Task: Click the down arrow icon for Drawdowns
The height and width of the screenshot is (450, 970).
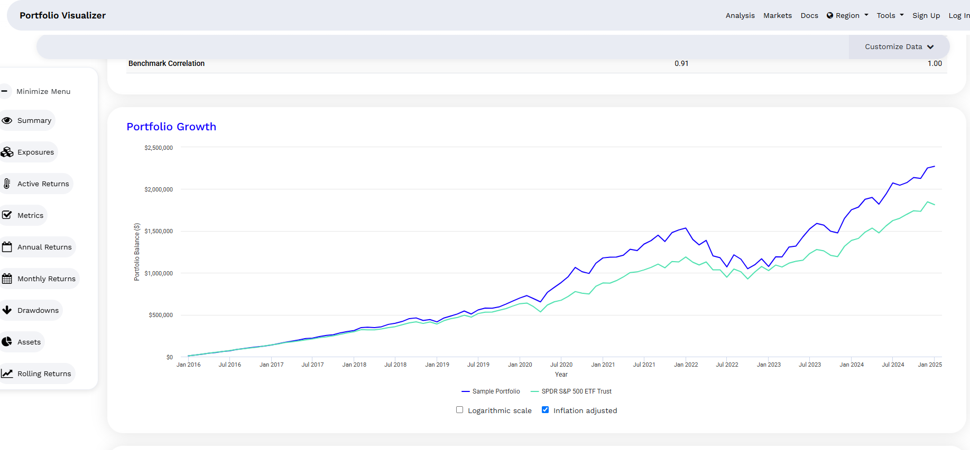Action: click(7, 310)
